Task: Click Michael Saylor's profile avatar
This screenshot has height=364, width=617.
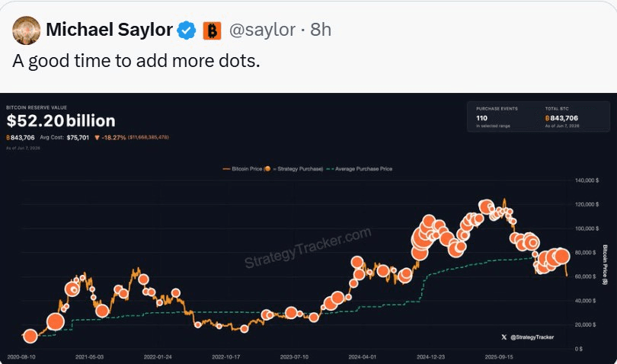Action: tap(27, 30)
